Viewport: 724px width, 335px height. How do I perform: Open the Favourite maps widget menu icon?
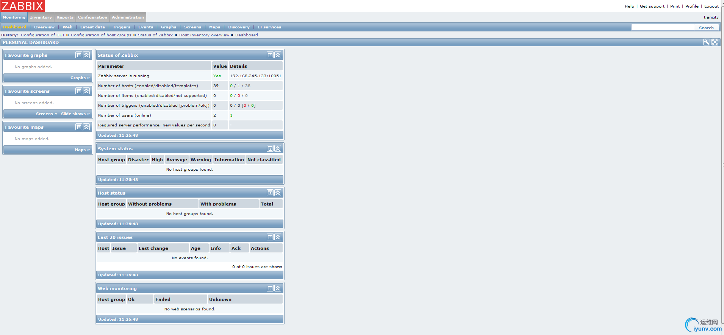tap(79, 127)
